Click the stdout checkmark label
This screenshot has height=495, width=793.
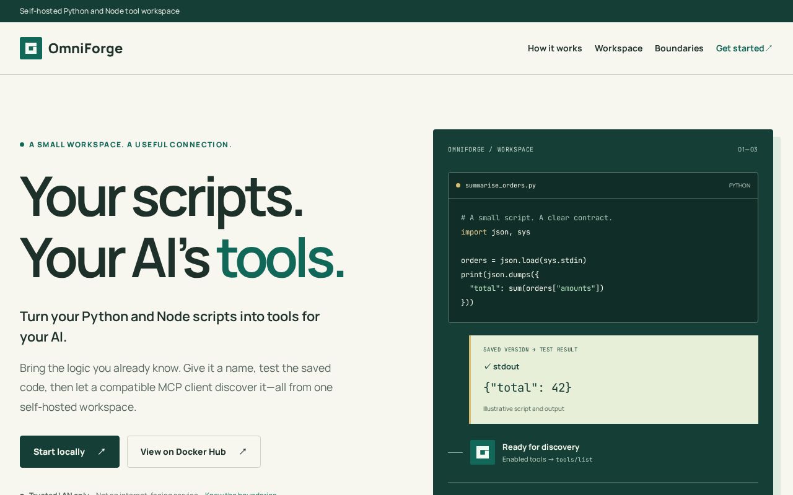pos(502,367)
